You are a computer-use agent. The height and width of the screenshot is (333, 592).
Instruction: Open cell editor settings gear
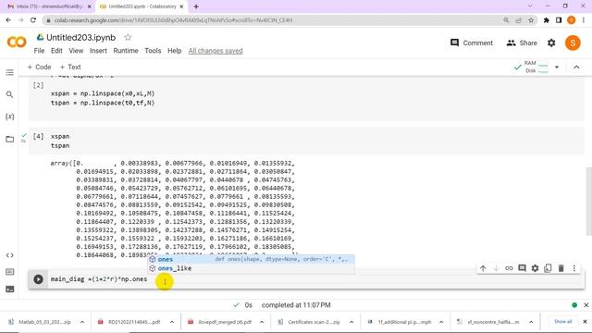click(x=535, y=268)
